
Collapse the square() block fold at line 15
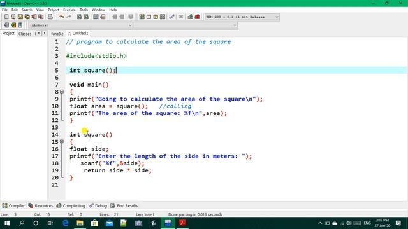coord(62,142)
